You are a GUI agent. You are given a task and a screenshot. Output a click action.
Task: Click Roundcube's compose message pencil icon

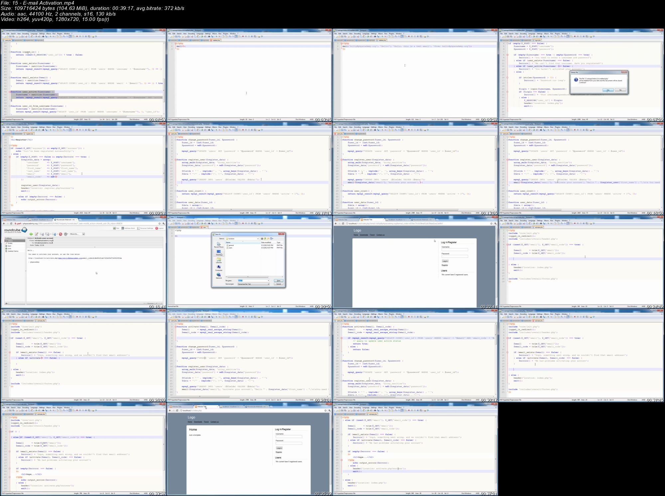pyautogui.click(x=37, y=234)
